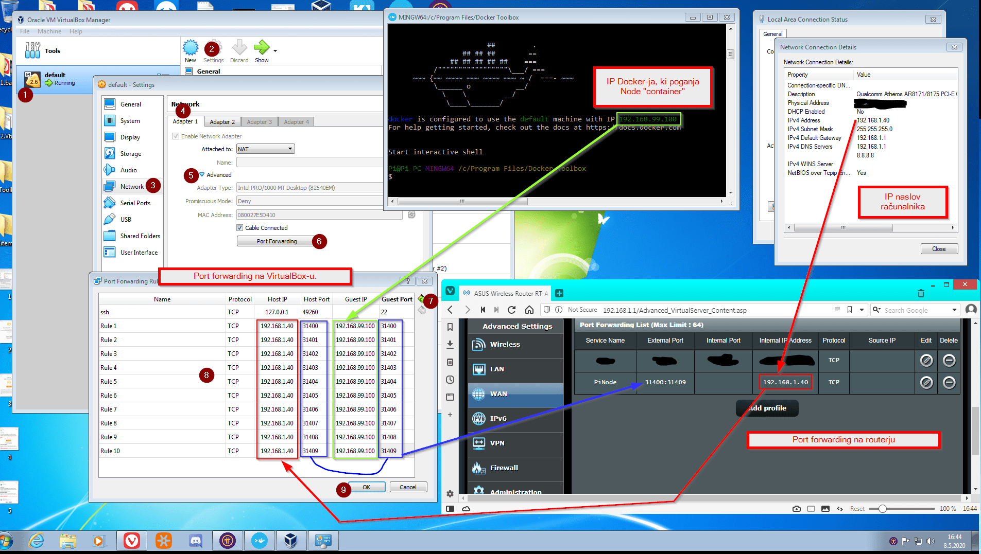Switch to the Adapter 2 tab

[x=222, y=122]
